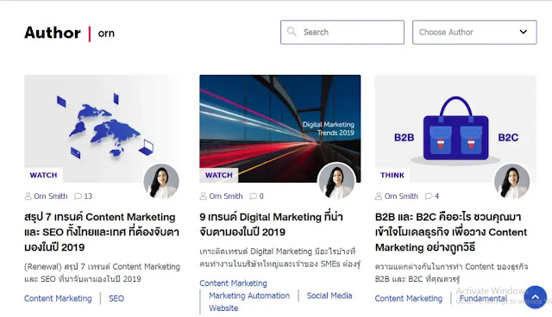This screenshot has width=552, height=317.
Task: Expand the author list using chevron arrow
Action: [524, 32]
